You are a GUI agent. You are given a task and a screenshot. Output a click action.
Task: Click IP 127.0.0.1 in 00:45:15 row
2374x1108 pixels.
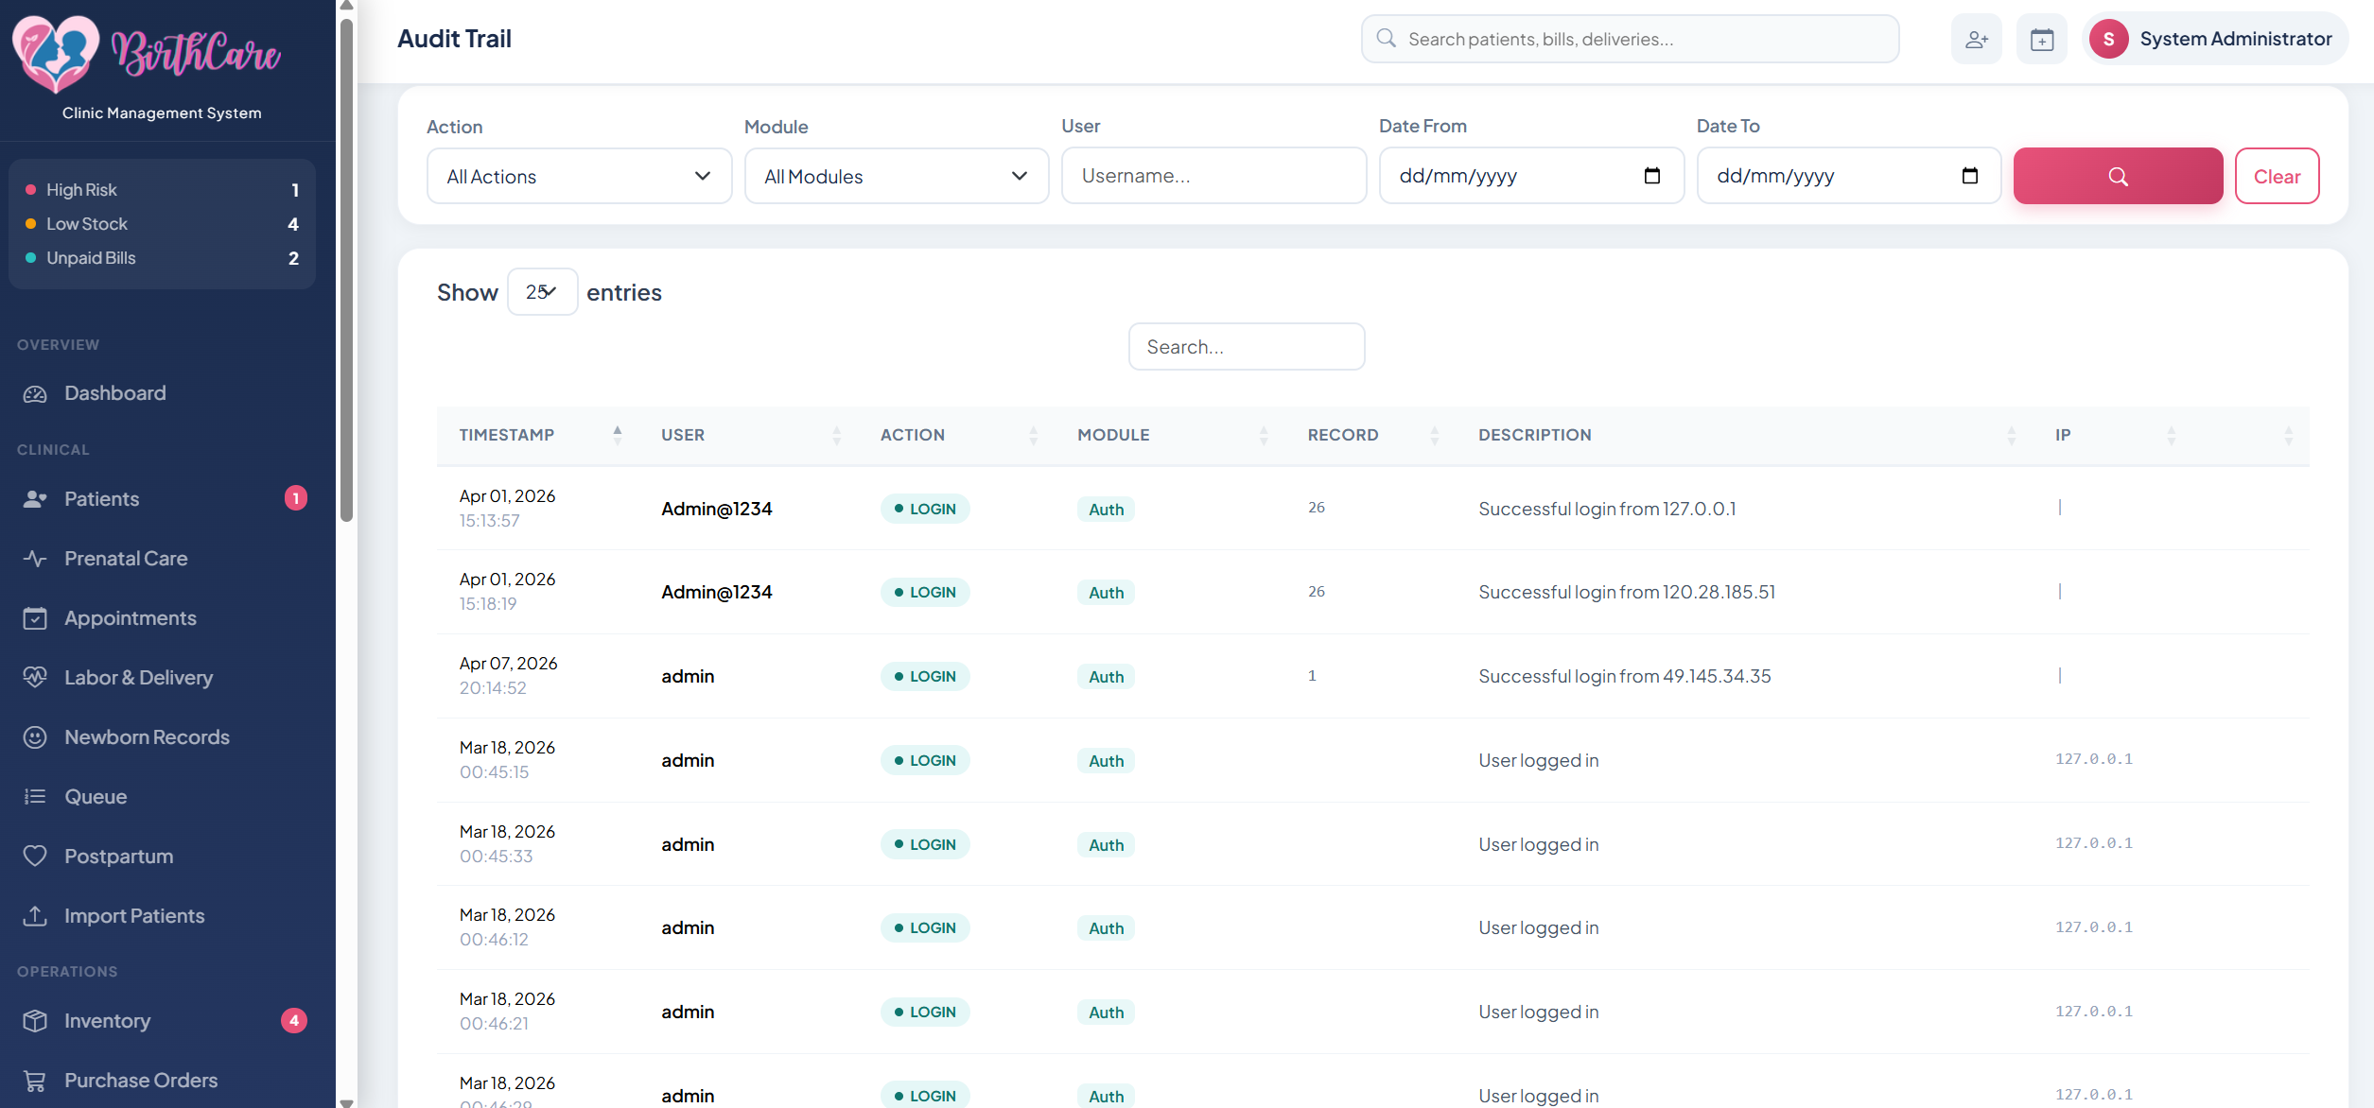tap(2093, 759)
